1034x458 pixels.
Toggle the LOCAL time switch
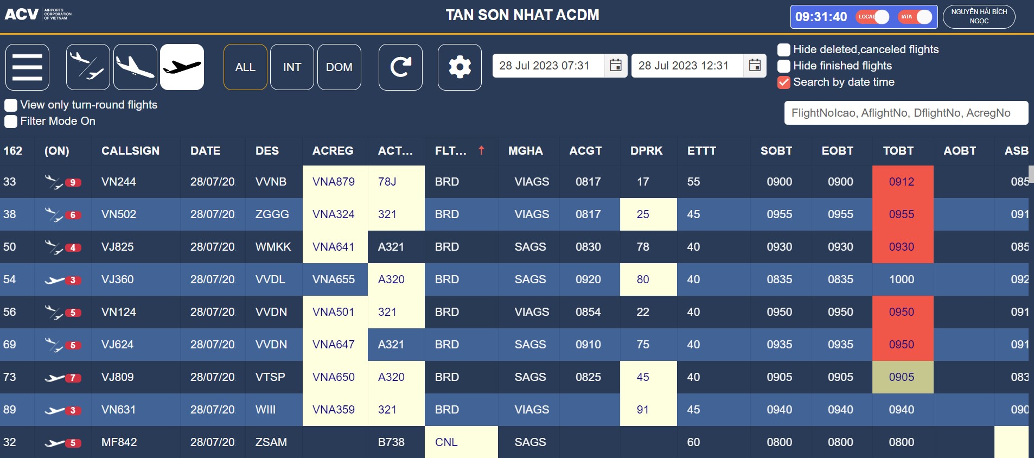873,17
